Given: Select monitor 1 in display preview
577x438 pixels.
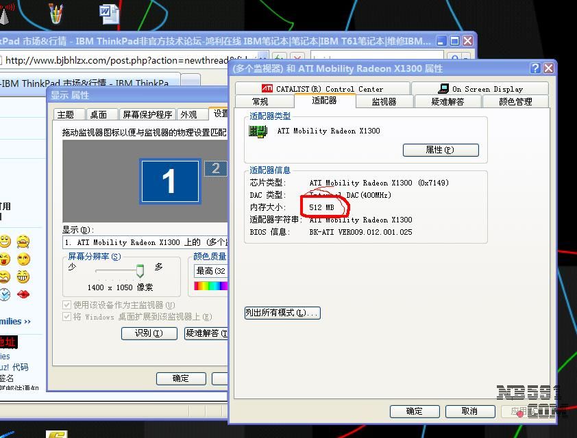Looking at the screenshot, I should pos(169,181).
